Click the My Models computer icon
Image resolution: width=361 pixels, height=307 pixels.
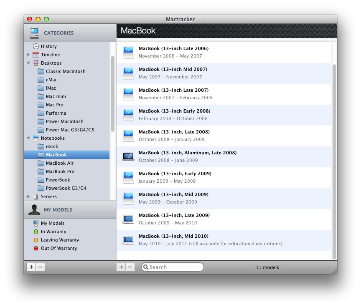[x=36, y=223]
